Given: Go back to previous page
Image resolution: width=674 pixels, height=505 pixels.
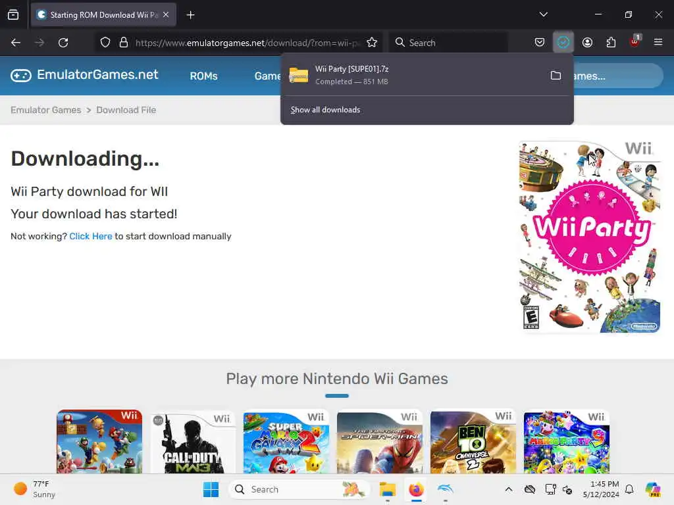Looking at the screenshot, I should pos(16,43).
